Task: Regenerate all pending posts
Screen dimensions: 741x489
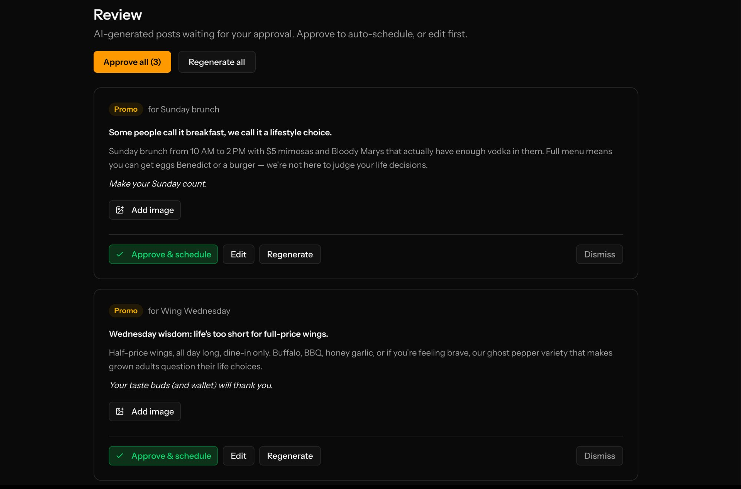Action: click(x=217, y=62)
